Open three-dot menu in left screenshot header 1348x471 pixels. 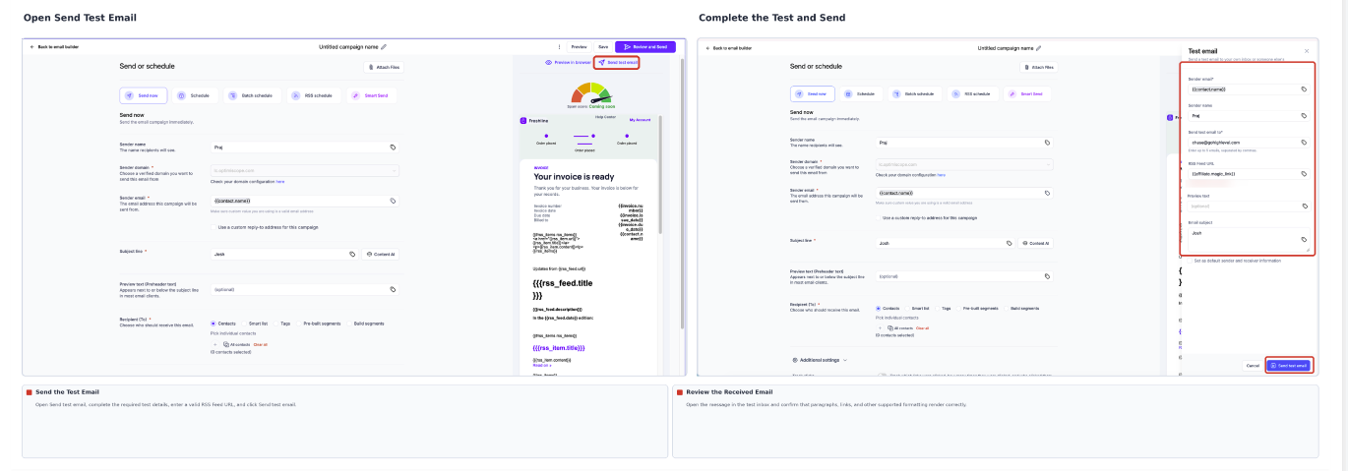tap(560, 46)
